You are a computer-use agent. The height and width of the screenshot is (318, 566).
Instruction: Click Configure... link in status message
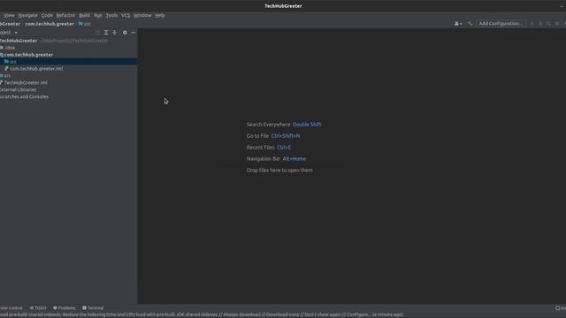pos(359,314)
